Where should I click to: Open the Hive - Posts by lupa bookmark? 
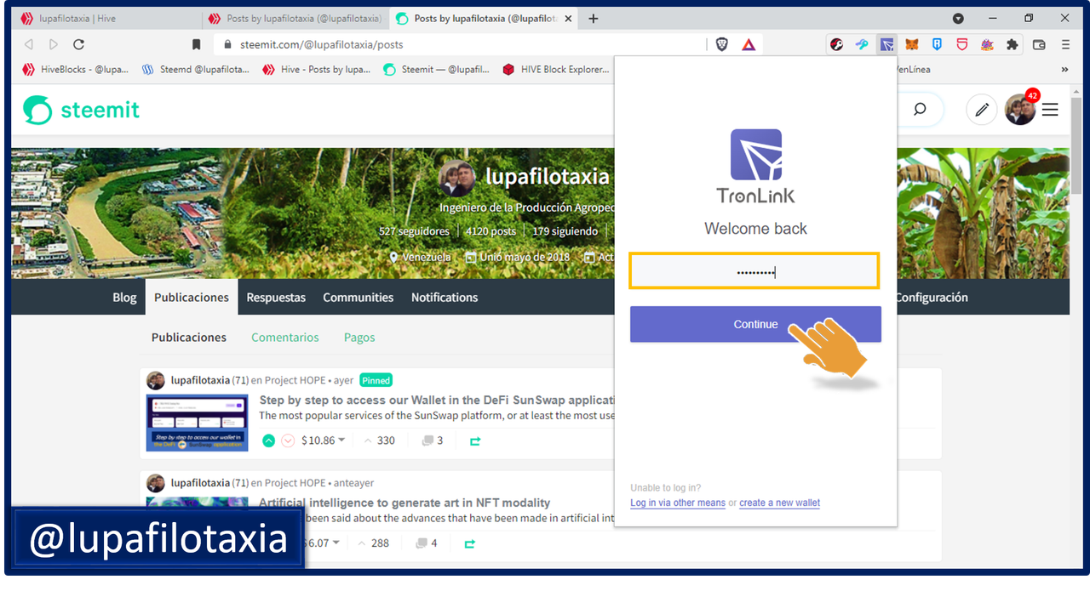(x=317, y=70)
